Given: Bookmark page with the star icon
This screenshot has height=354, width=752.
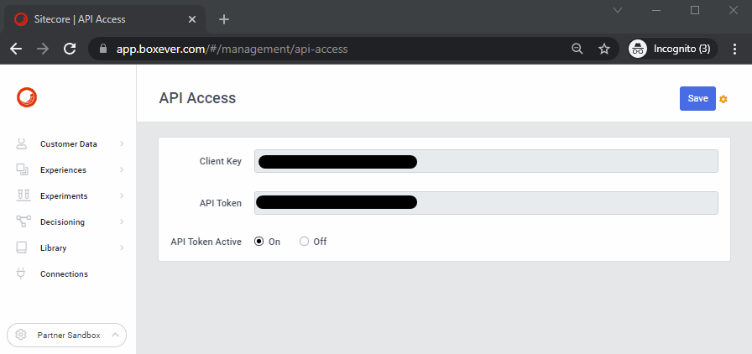Looking at the screenshot, I should (603, 49).
